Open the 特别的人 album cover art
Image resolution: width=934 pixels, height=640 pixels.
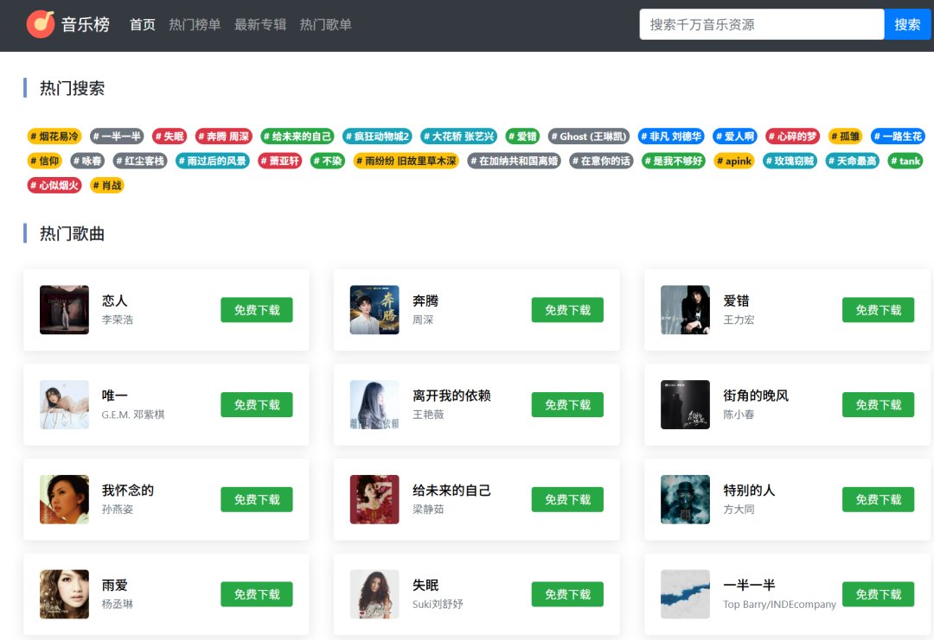(685, 499)
